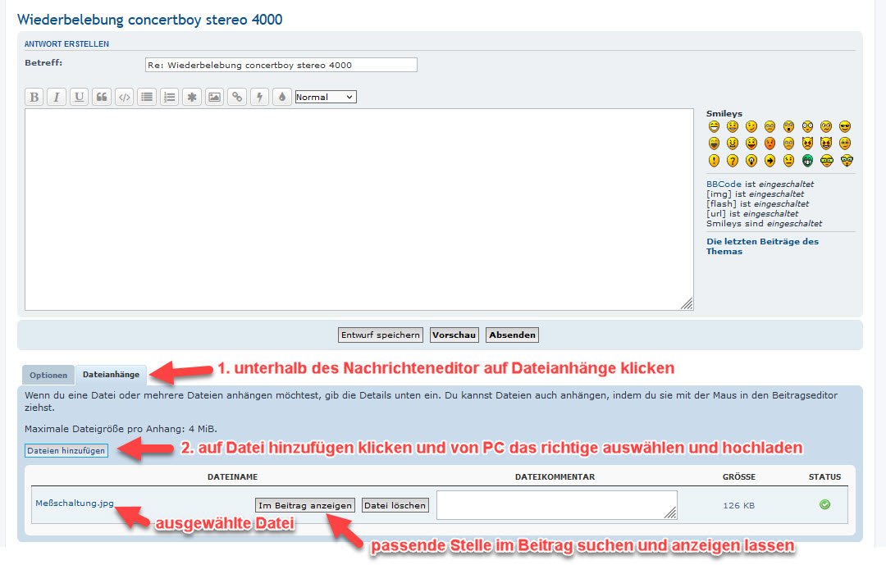This screenshot has height=565, width=886.
Task: Delete attachment with Datei löschen
Action: pos(395,505)
